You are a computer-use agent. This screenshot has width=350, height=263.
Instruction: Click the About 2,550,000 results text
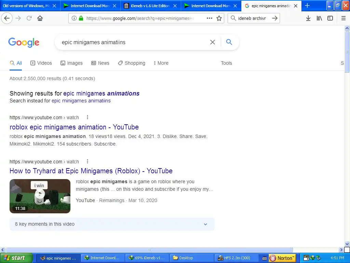52,78
